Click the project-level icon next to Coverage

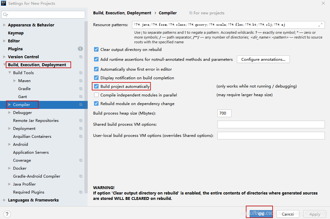click(81, 160)
